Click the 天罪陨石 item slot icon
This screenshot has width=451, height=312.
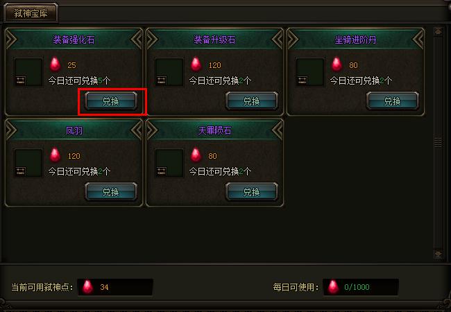(x=169, y=163)
